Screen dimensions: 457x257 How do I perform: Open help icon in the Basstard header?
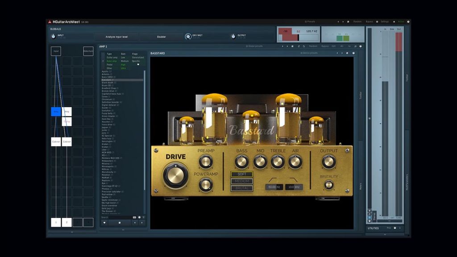click(353, 53)
